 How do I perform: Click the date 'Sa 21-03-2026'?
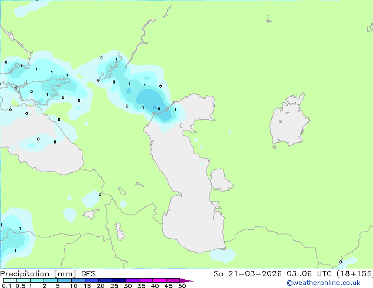pyautogui.click(x=248, y=274)
